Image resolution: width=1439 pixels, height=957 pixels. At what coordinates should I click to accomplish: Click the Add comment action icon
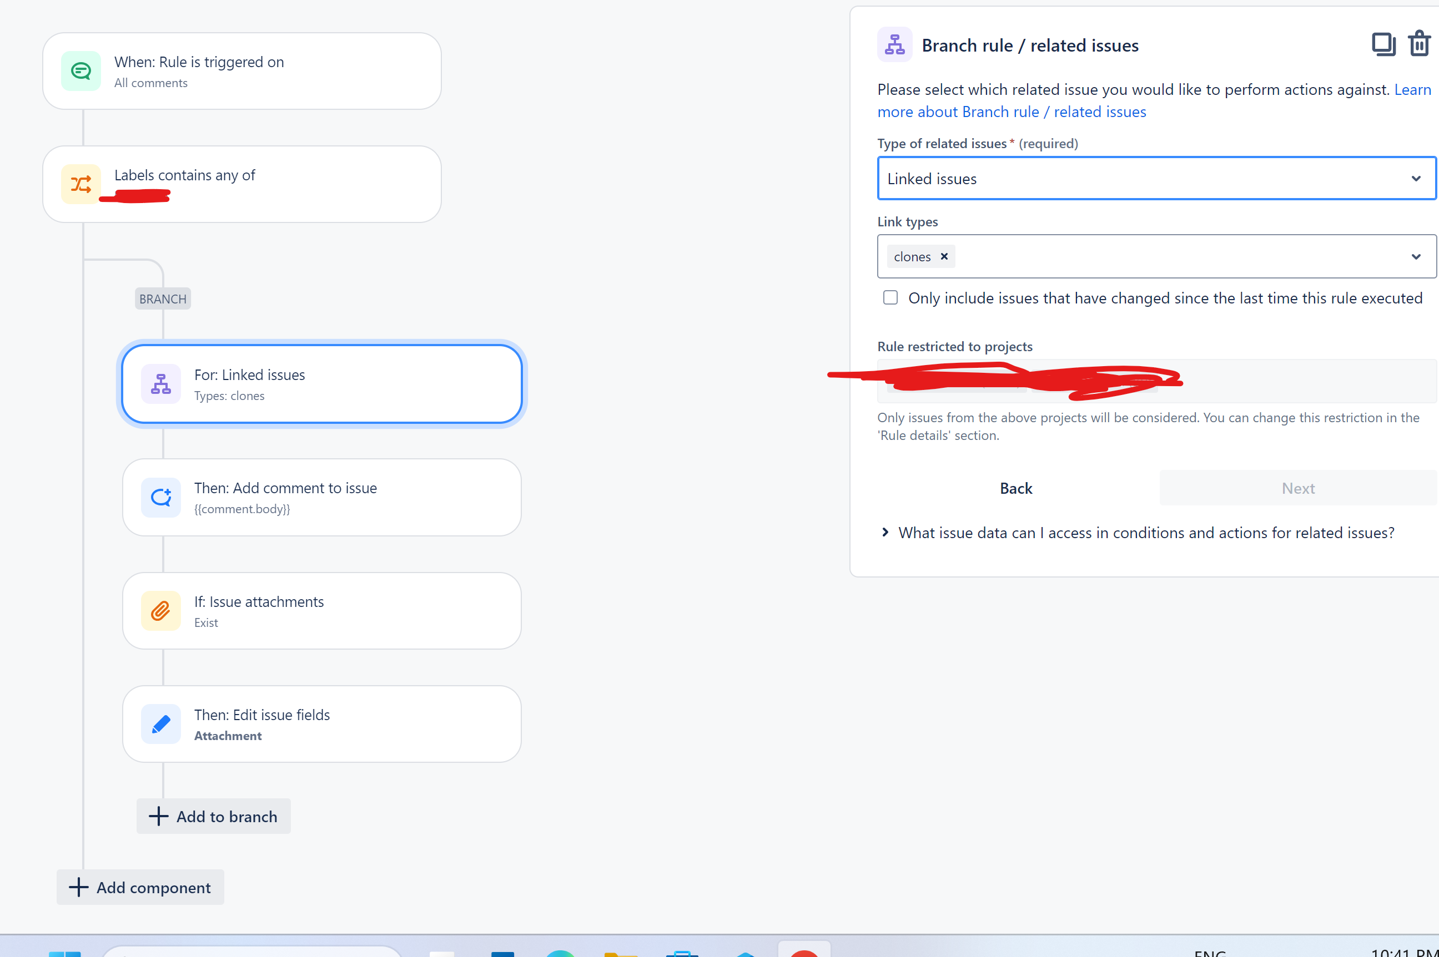(x=160, y=498)
